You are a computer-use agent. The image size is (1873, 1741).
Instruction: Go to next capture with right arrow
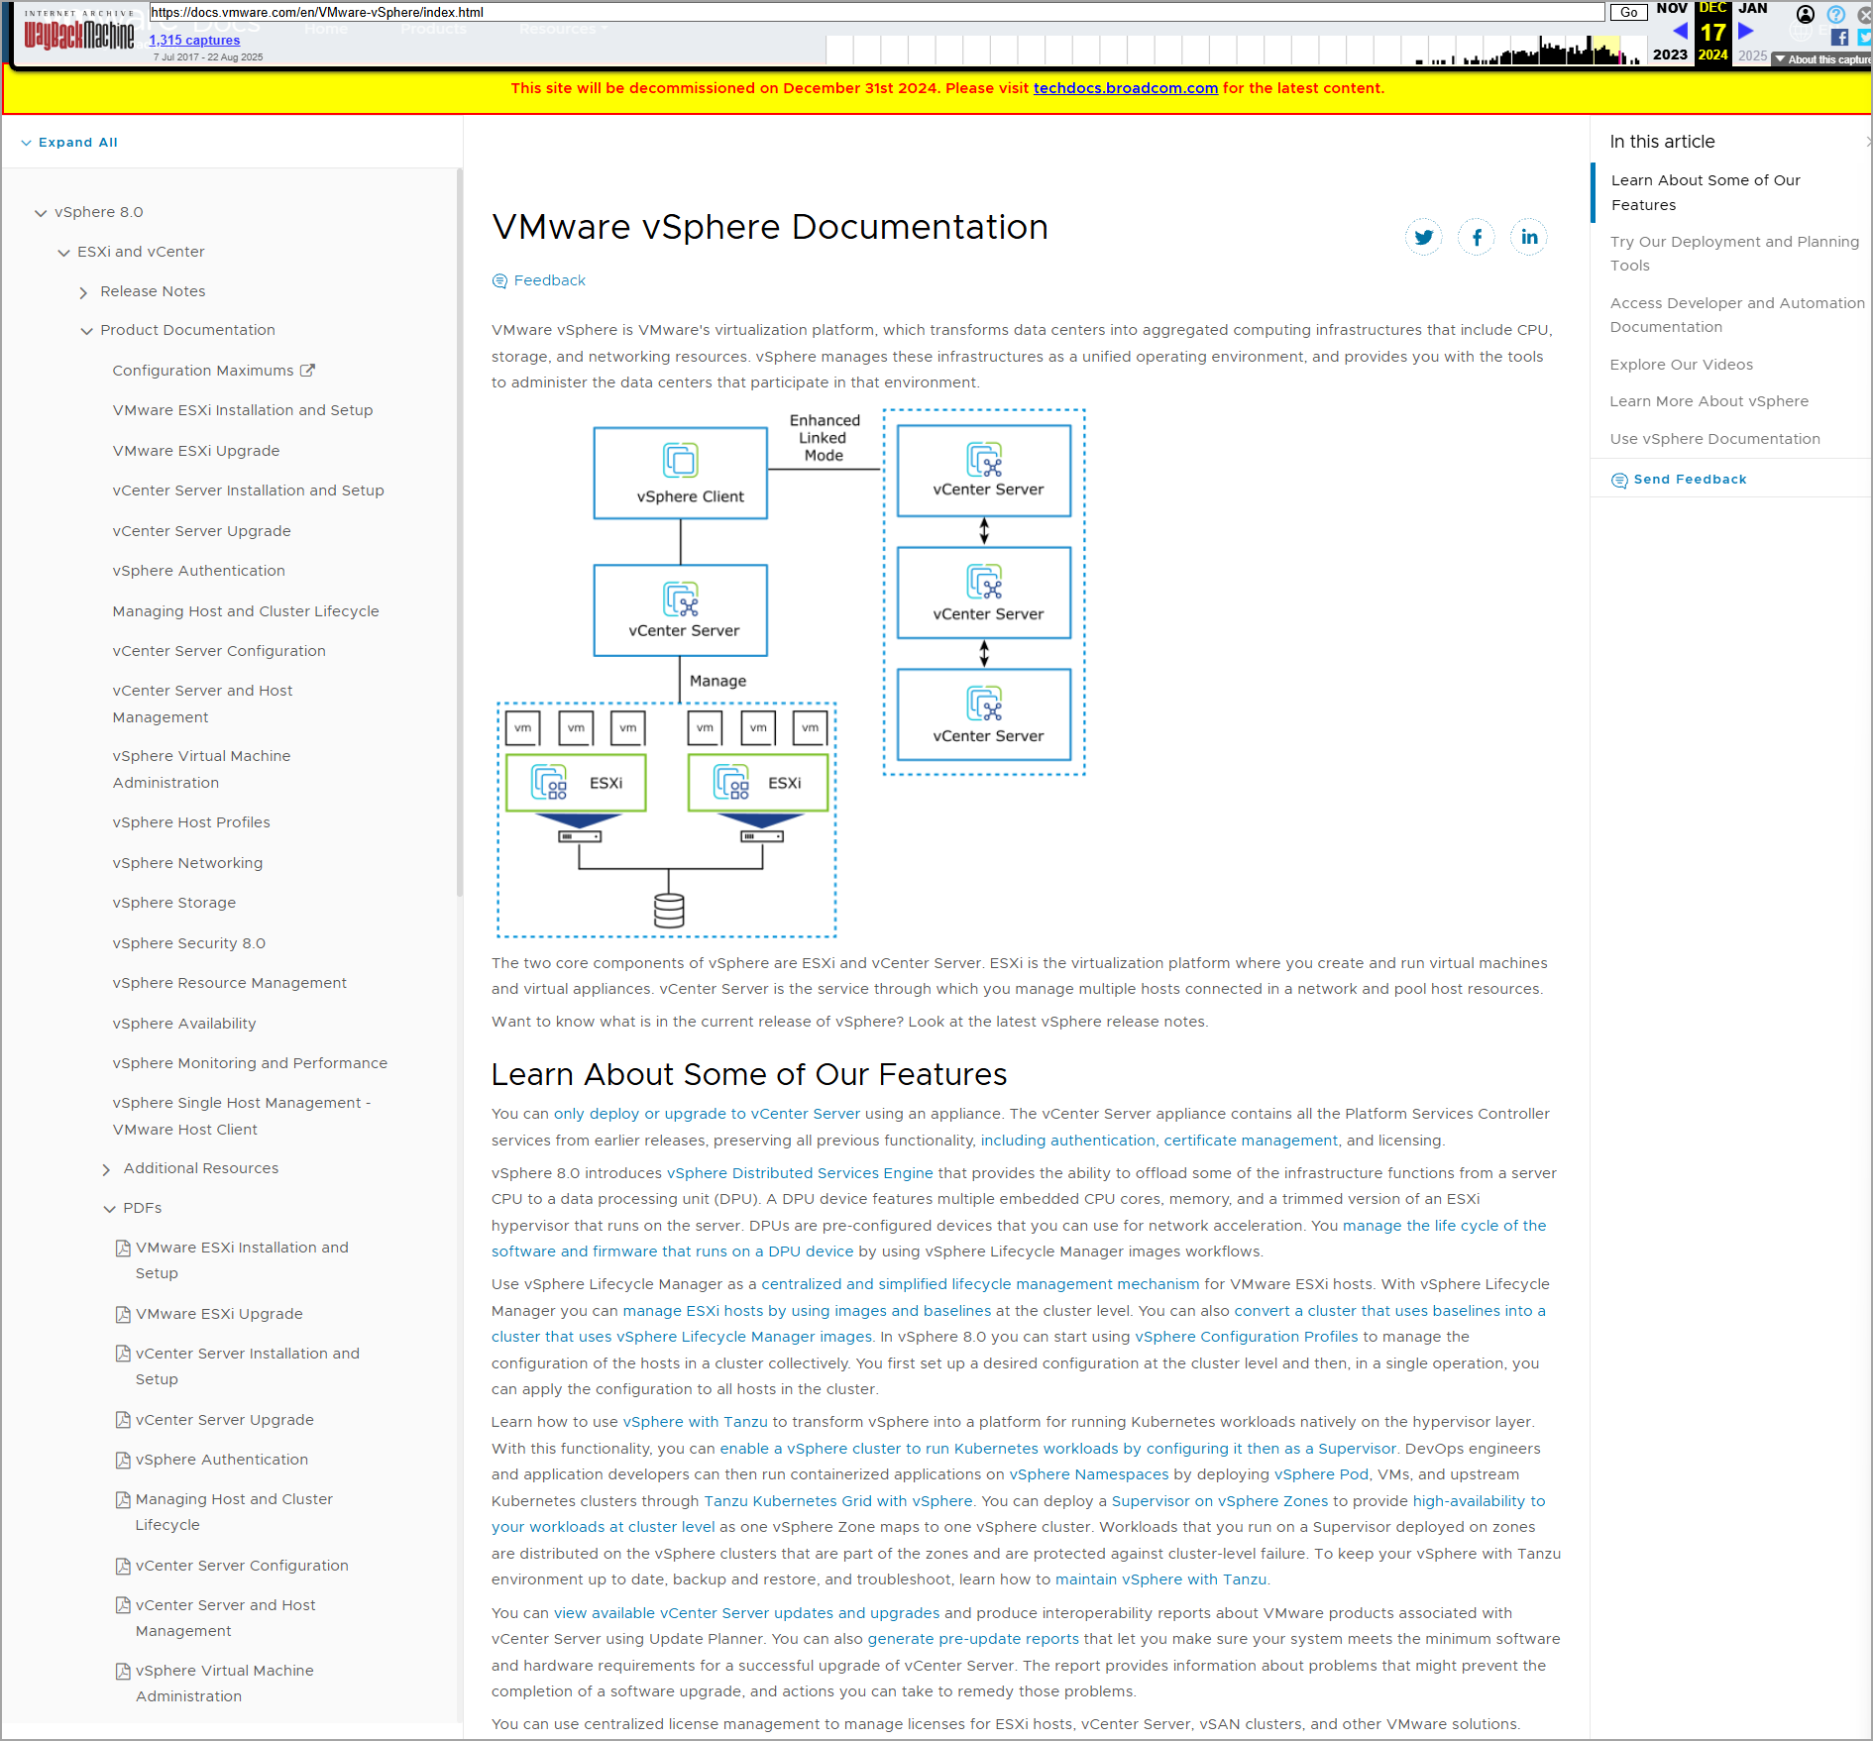(1746, 31)
